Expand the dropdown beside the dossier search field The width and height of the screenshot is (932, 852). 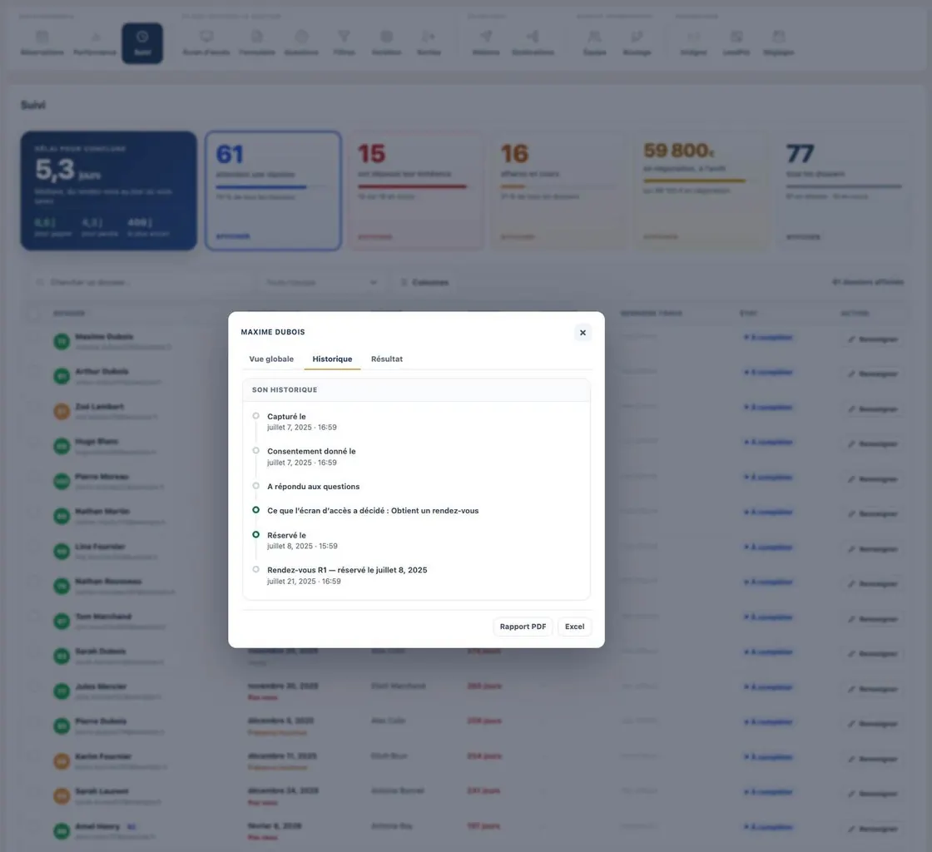pyautogui.click(x=321, y=282)
